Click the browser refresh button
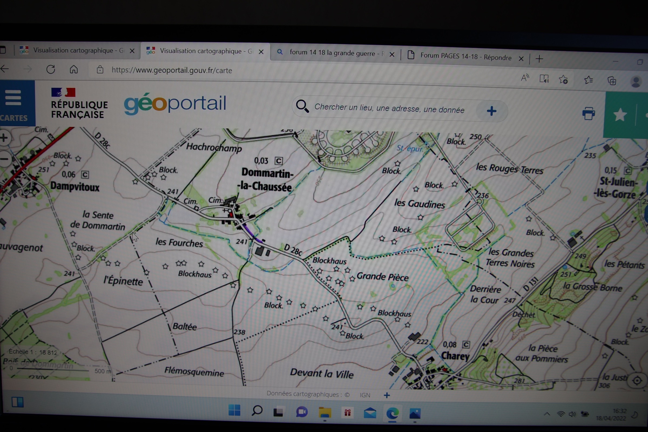Image resolution: width=648 pixels, height=432 pixels. click(x=51, y=69)
